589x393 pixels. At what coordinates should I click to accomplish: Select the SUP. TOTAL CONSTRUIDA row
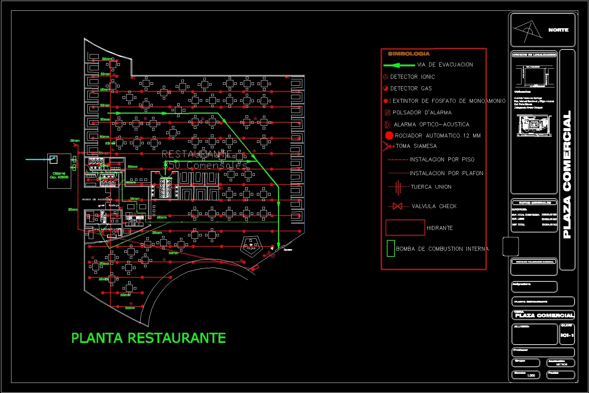coord(534,214)
